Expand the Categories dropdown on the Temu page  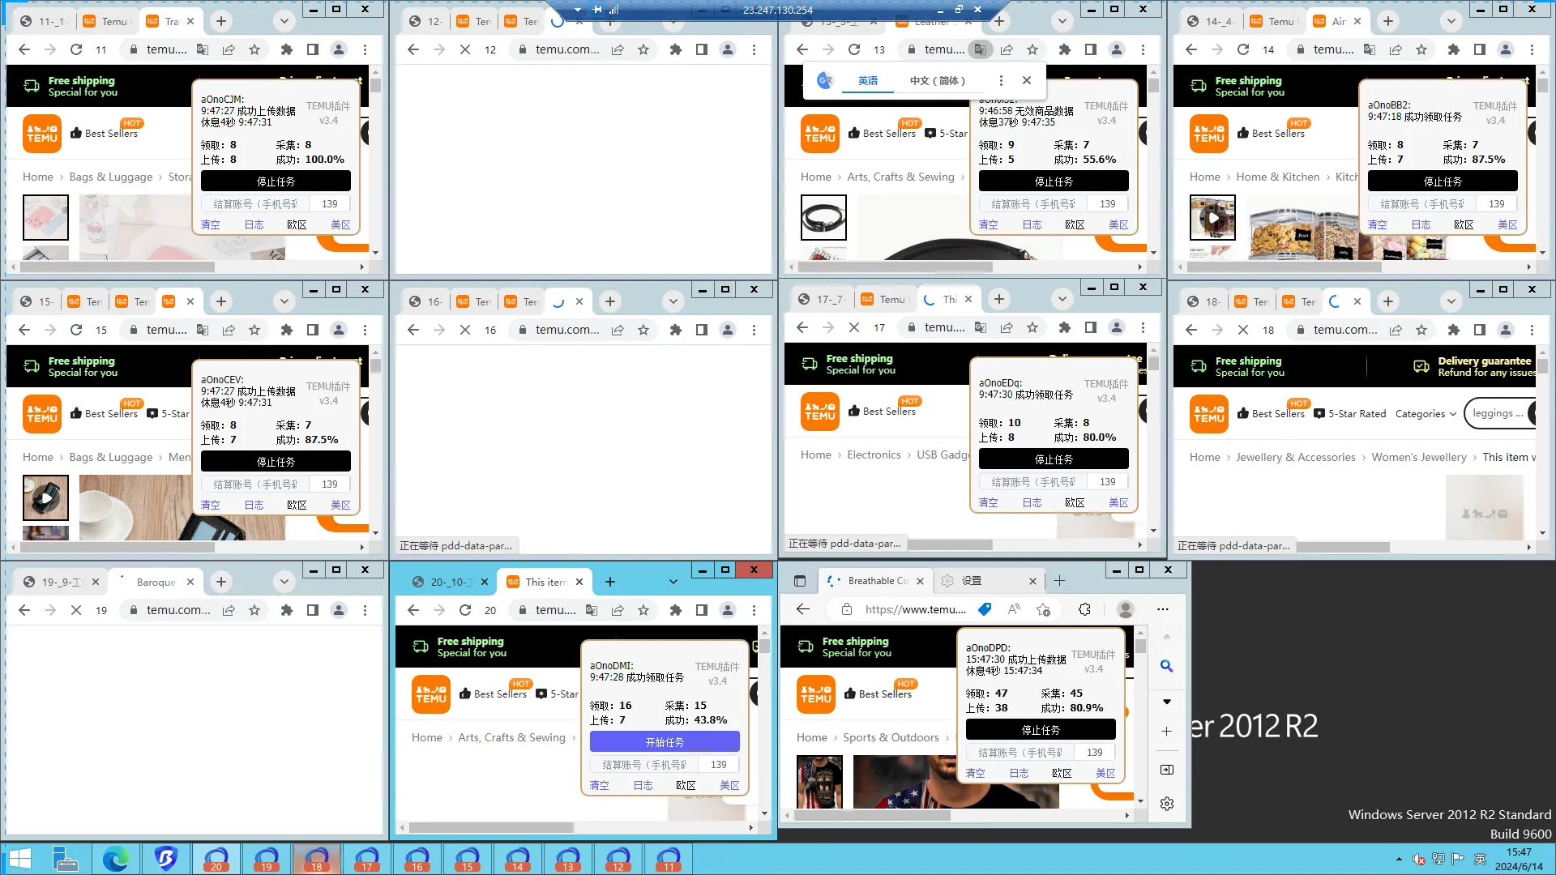point(1426,414)
